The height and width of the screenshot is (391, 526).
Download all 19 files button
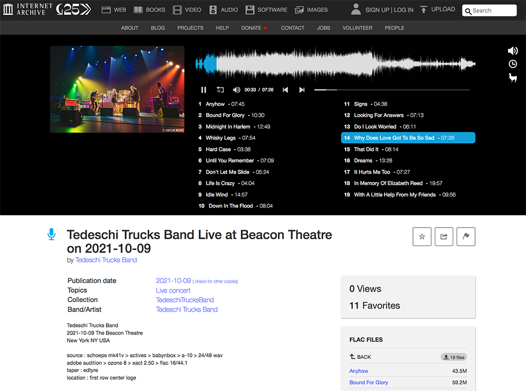click(454, 357)
